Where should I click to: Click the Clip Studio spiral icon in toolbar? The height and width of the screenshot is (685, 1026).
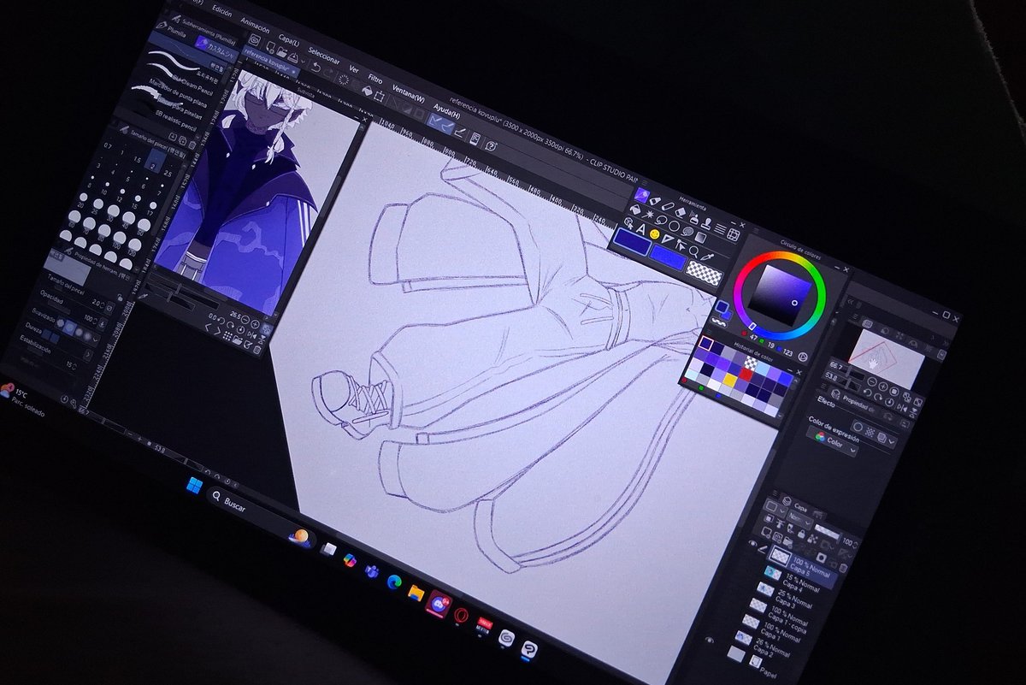point(254,40)
